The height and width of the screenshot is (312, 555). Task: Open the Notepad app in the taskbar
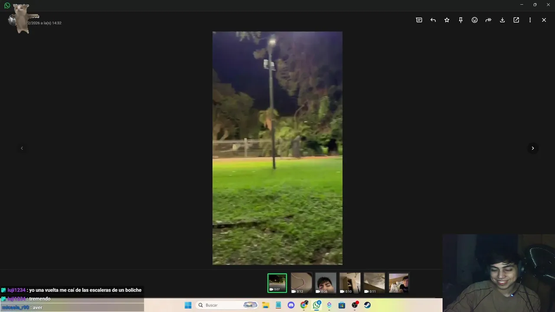point(278,305)
